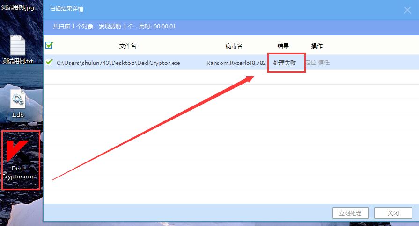Image resolution: width=419 pixels, height=226 pixels.
Task: Click the scan summary text 共扫描 1 个对象
Action: click(73, 27)
